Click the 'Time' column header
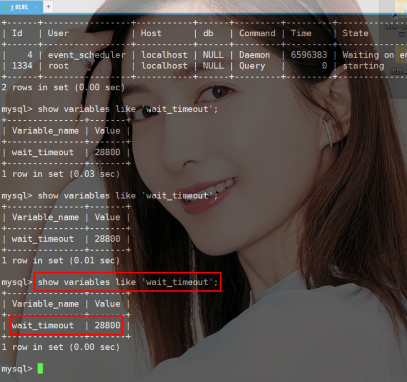This screenshot has width=407, height=382. (x=301, y=33)
